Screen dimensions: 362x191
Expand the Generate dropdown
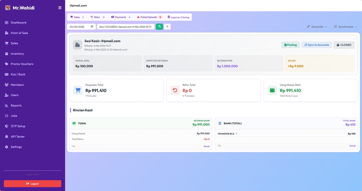tap(317, 26)
